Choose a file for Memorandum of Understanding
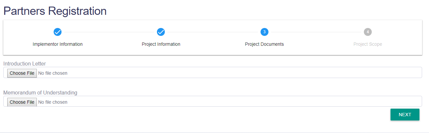This screenshot has width=429, height=133. [22, 102]
